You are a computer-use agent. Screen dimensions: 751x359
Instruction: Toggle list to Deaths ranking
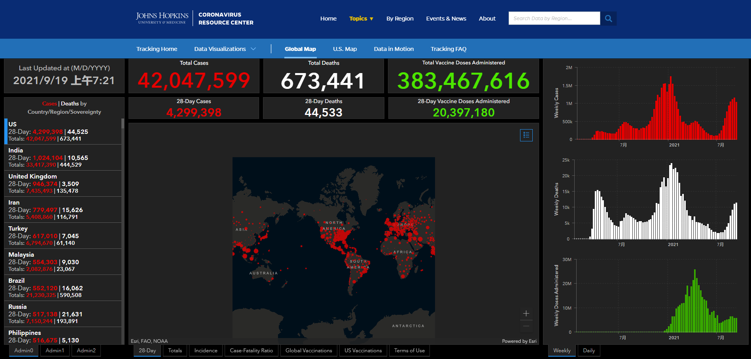click(70, 103)
